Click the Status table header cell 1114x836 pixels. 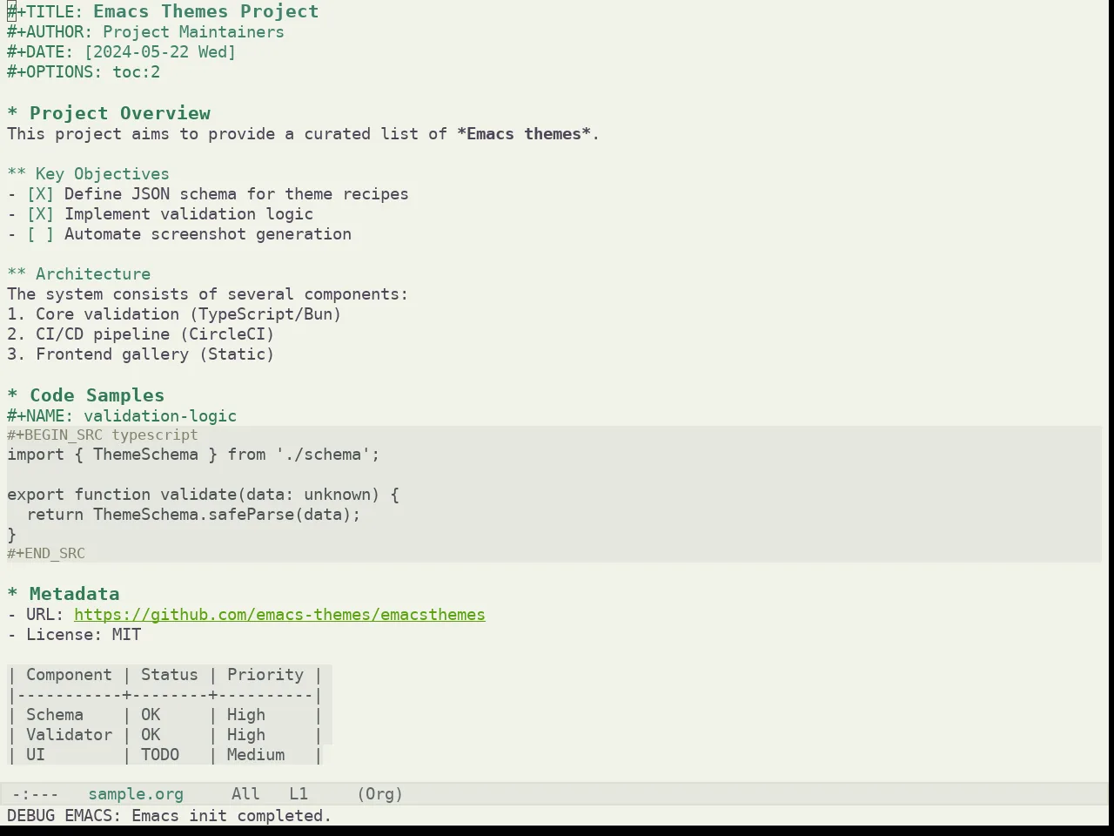coord(170,675)
